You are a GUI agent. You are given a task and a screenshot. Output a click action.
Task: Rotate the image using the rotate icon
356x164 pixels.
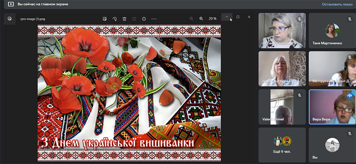click(115, 19)
